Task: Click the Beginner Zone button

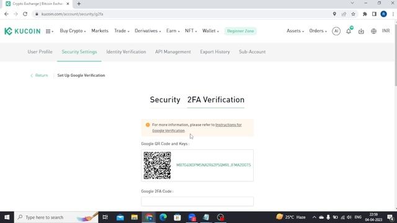Action: point(240,31)
